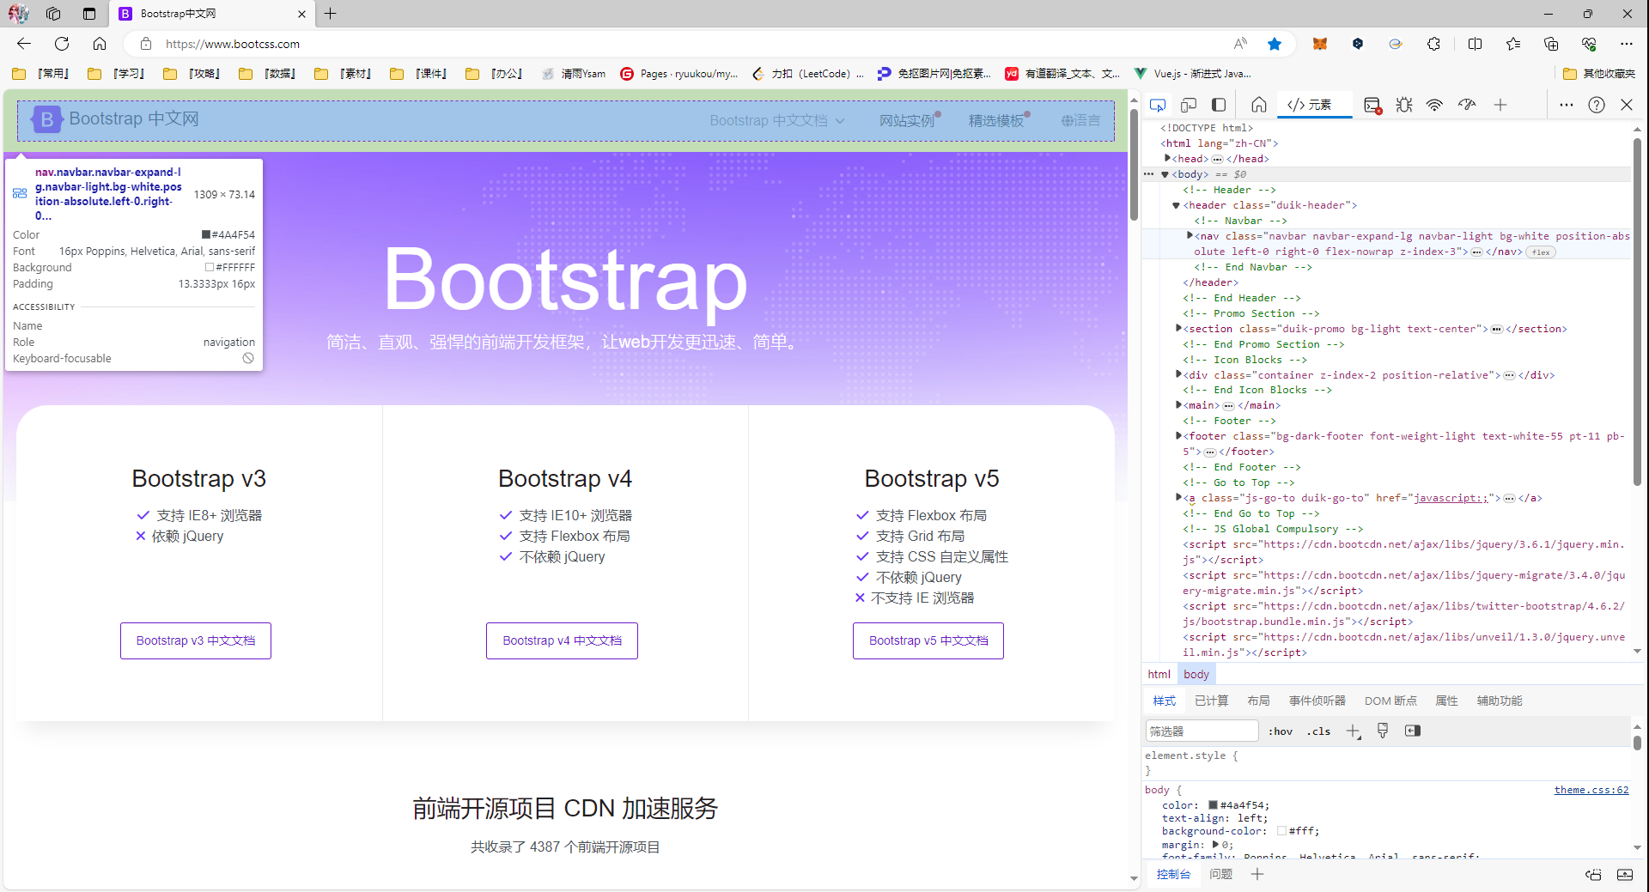Open the 『学习』 bookmarks folder
The height and width of the screenshot is (892, 1649).
click(117, 74)
